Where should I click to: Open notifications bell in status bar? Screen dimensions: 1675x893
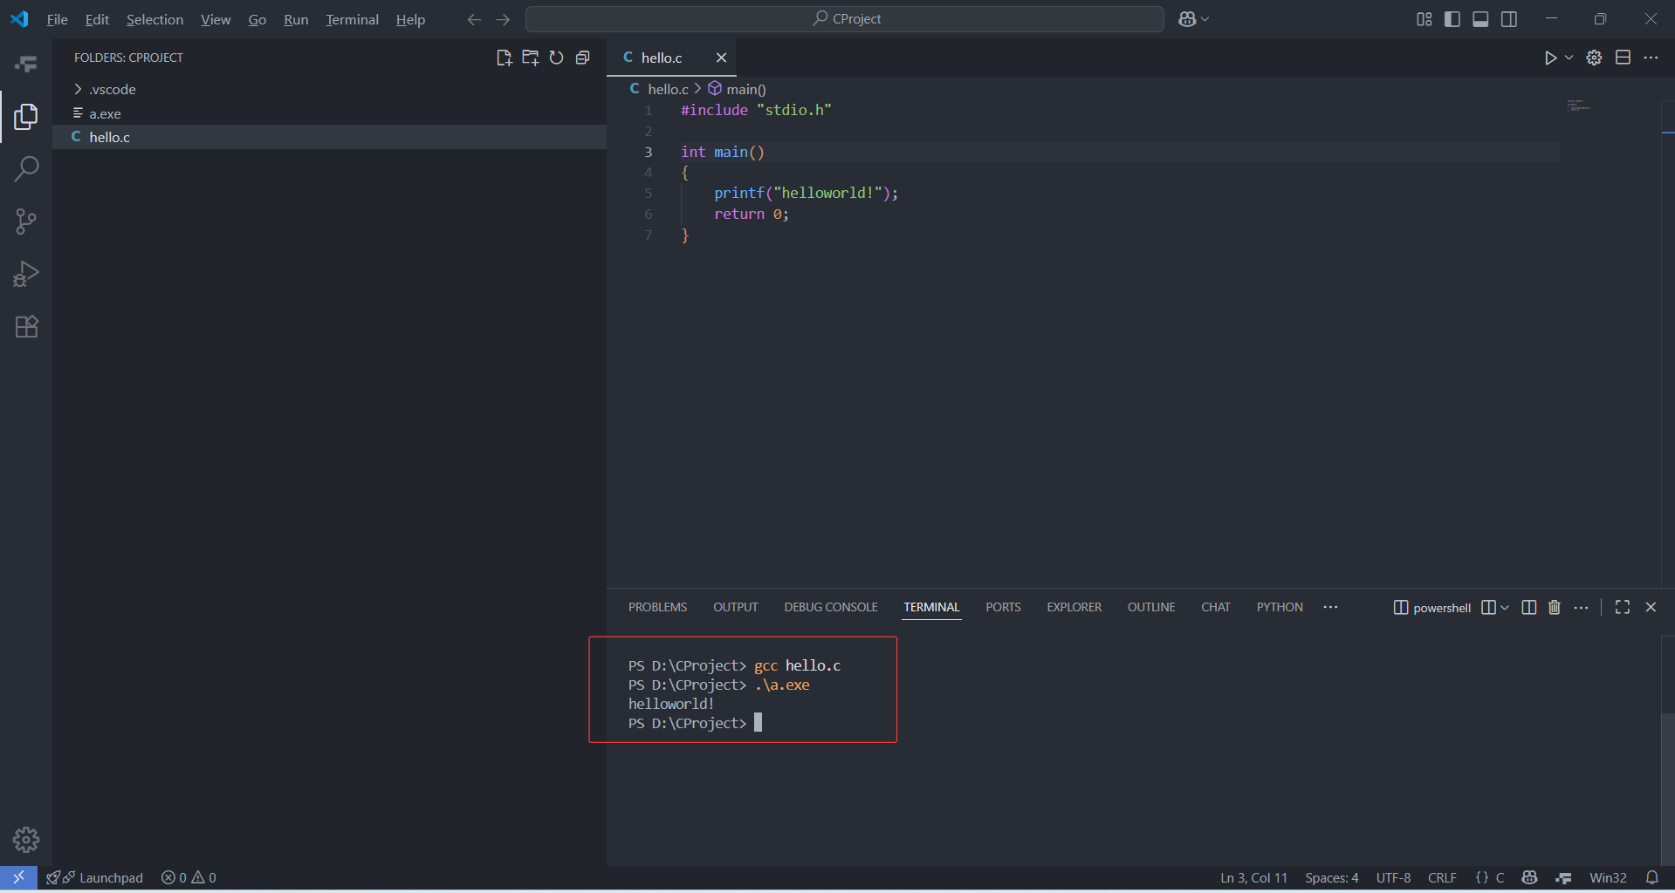[1651, 877]
